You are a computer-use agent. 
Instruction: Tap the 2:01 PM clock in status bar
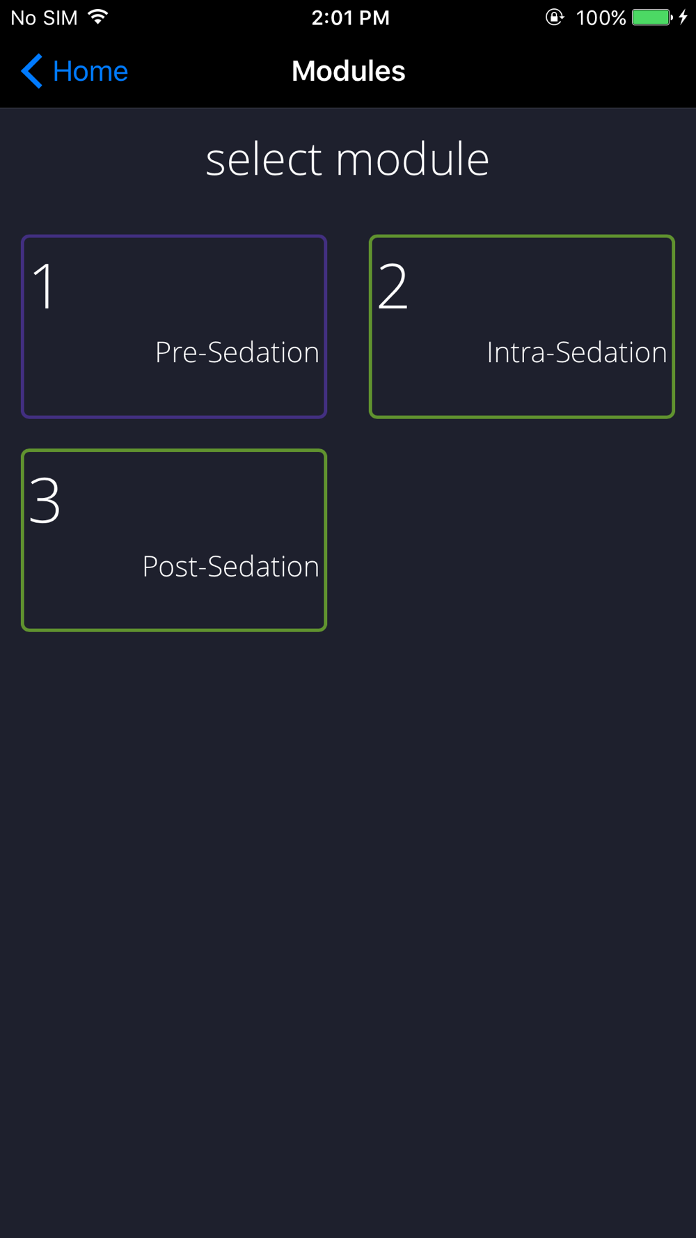(350, 17)
